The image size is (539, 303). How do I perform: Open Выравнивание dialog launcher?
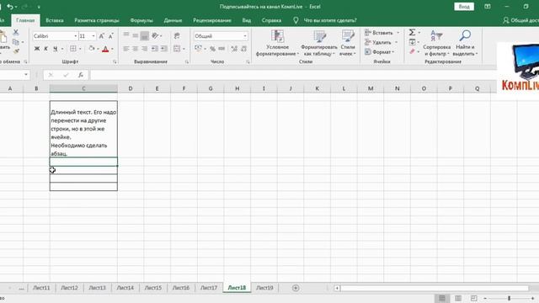click(187, 61)
